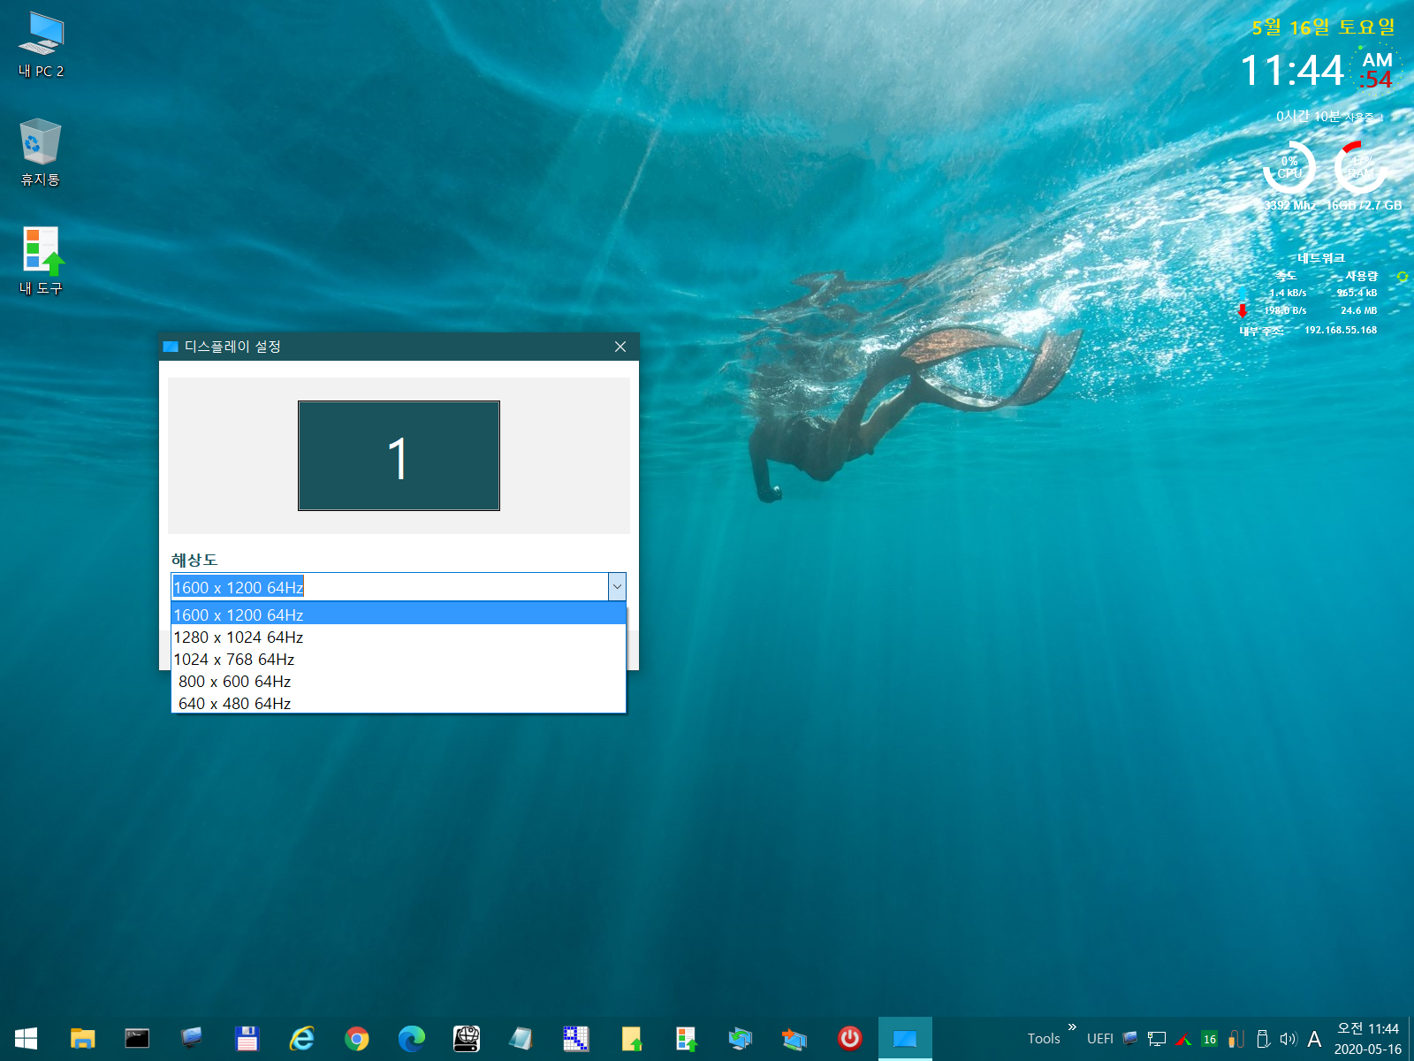Expand the Tools toolbar chevron
The image size is (1414, 1061).
pyautogui.click(x=1072, y=1027)
